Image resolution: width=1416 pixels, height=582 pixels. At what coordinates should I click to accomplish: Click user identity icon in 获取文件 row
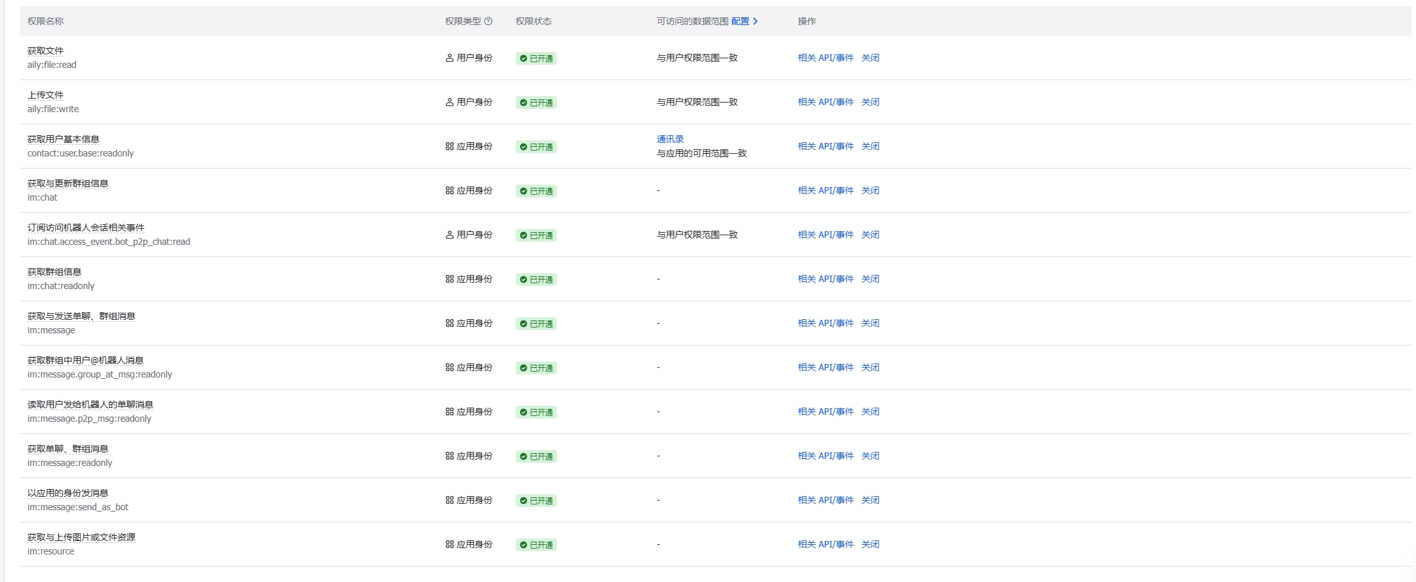(449, 58)
